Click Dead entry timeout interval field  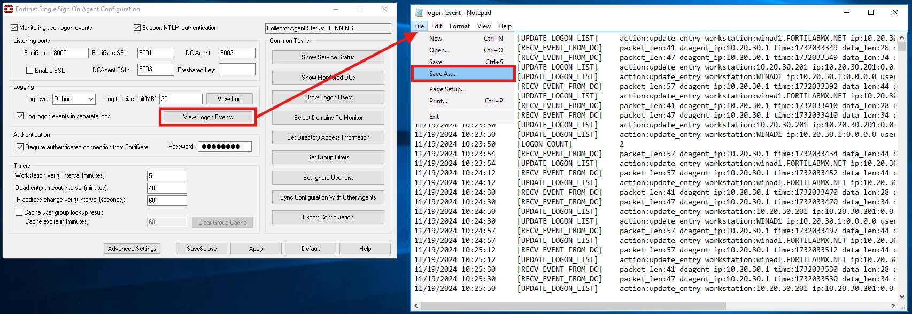pos(167,188)
